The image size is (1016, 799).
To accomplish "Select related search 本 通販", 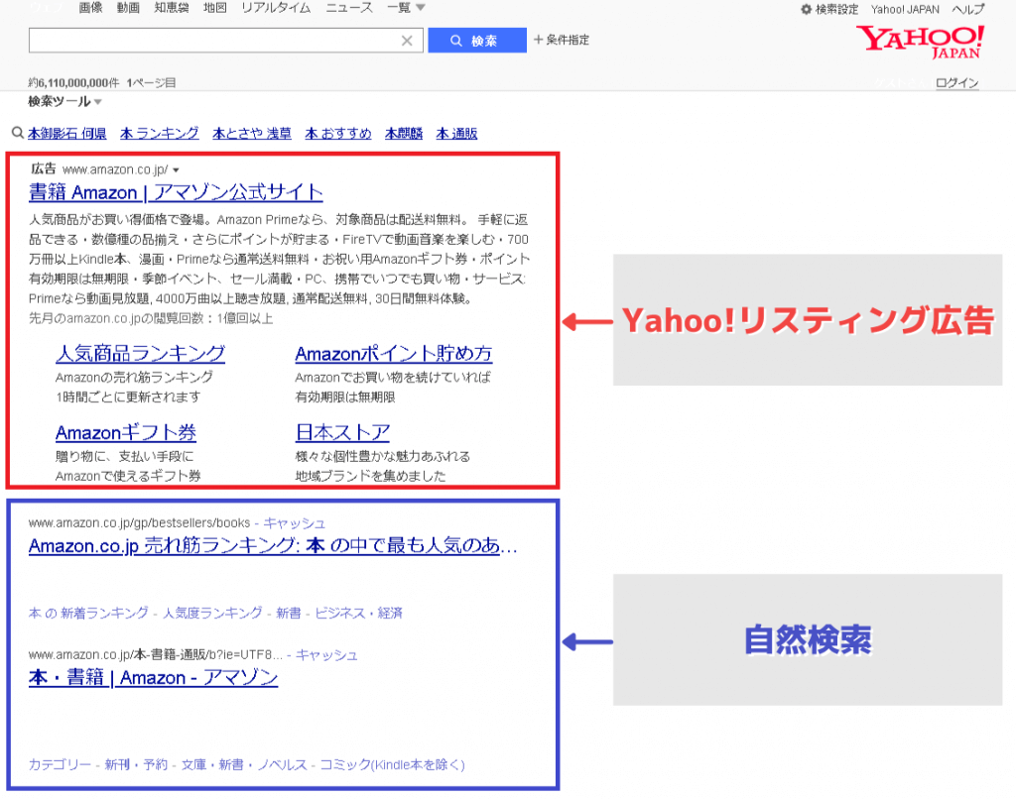I will (456, 134).
